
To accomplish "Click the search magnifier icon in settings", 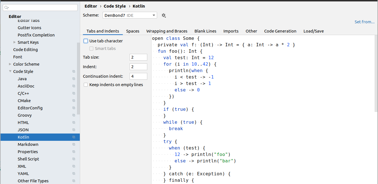I will (x=6, y=8).
